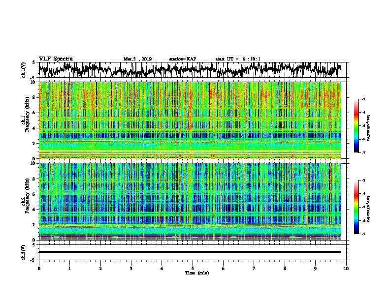Click time axis tick label "3"

[x=131, y=269]
